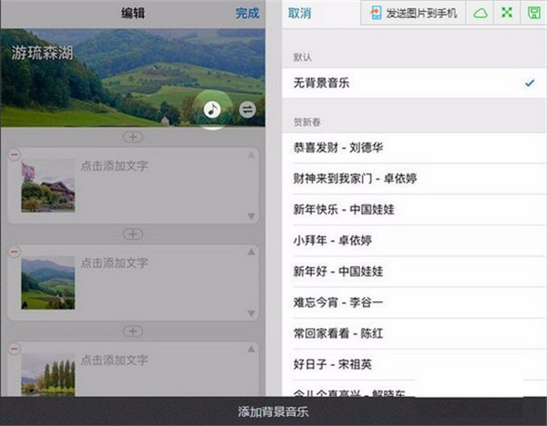Remove the first photo with red minus

coord(13,156)
